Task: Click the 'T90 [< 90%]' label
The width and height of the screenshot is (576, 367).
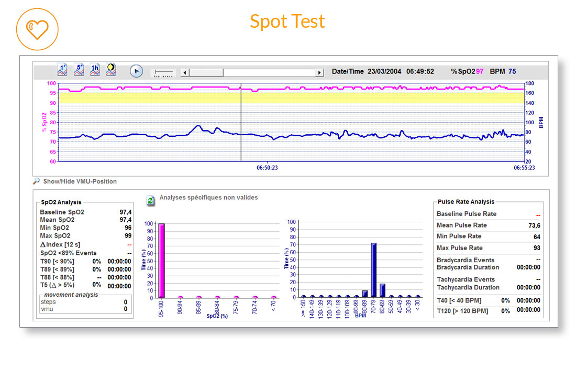Action: [x=57, y=262]
